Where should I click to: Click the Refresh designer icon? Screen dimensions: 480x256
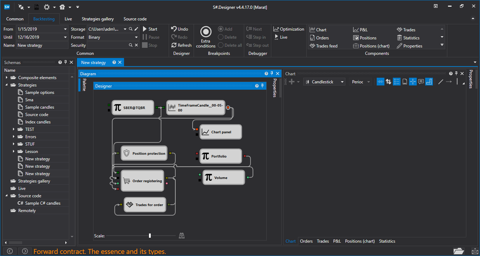174,45
